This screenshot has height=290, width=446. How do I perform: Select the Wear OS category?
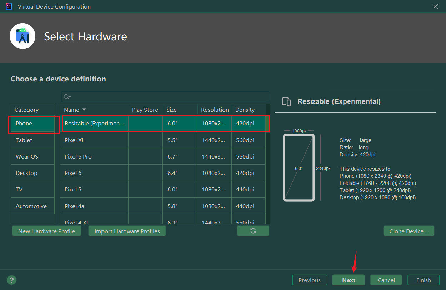pyautogui.click(x=32, y=156)
